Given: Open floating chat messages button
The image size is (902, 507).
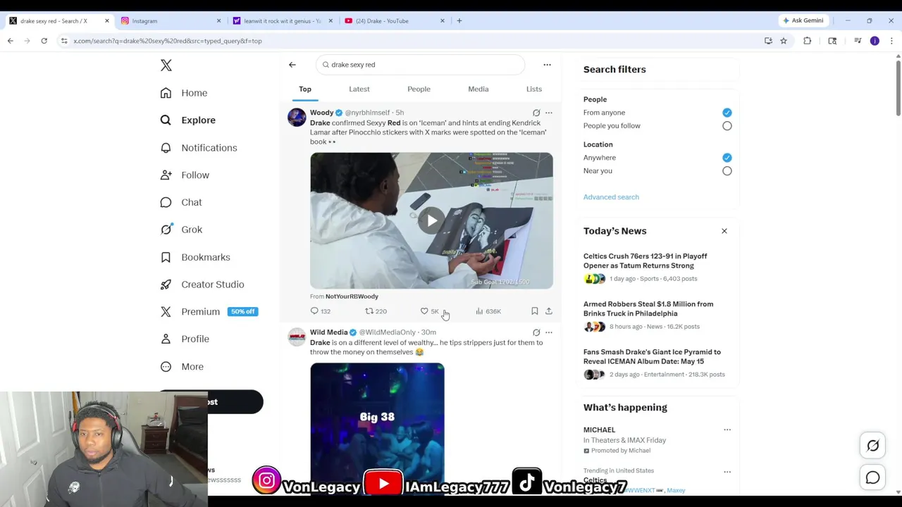Looking at the screenshot, I should point(872,478).
